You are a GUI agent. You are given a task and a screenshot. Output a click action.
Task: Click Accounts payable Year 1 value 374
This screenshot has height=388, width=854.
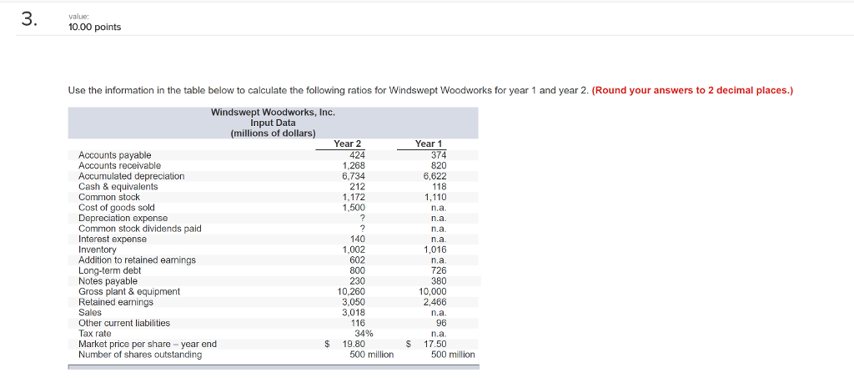[x=439, y=155]
